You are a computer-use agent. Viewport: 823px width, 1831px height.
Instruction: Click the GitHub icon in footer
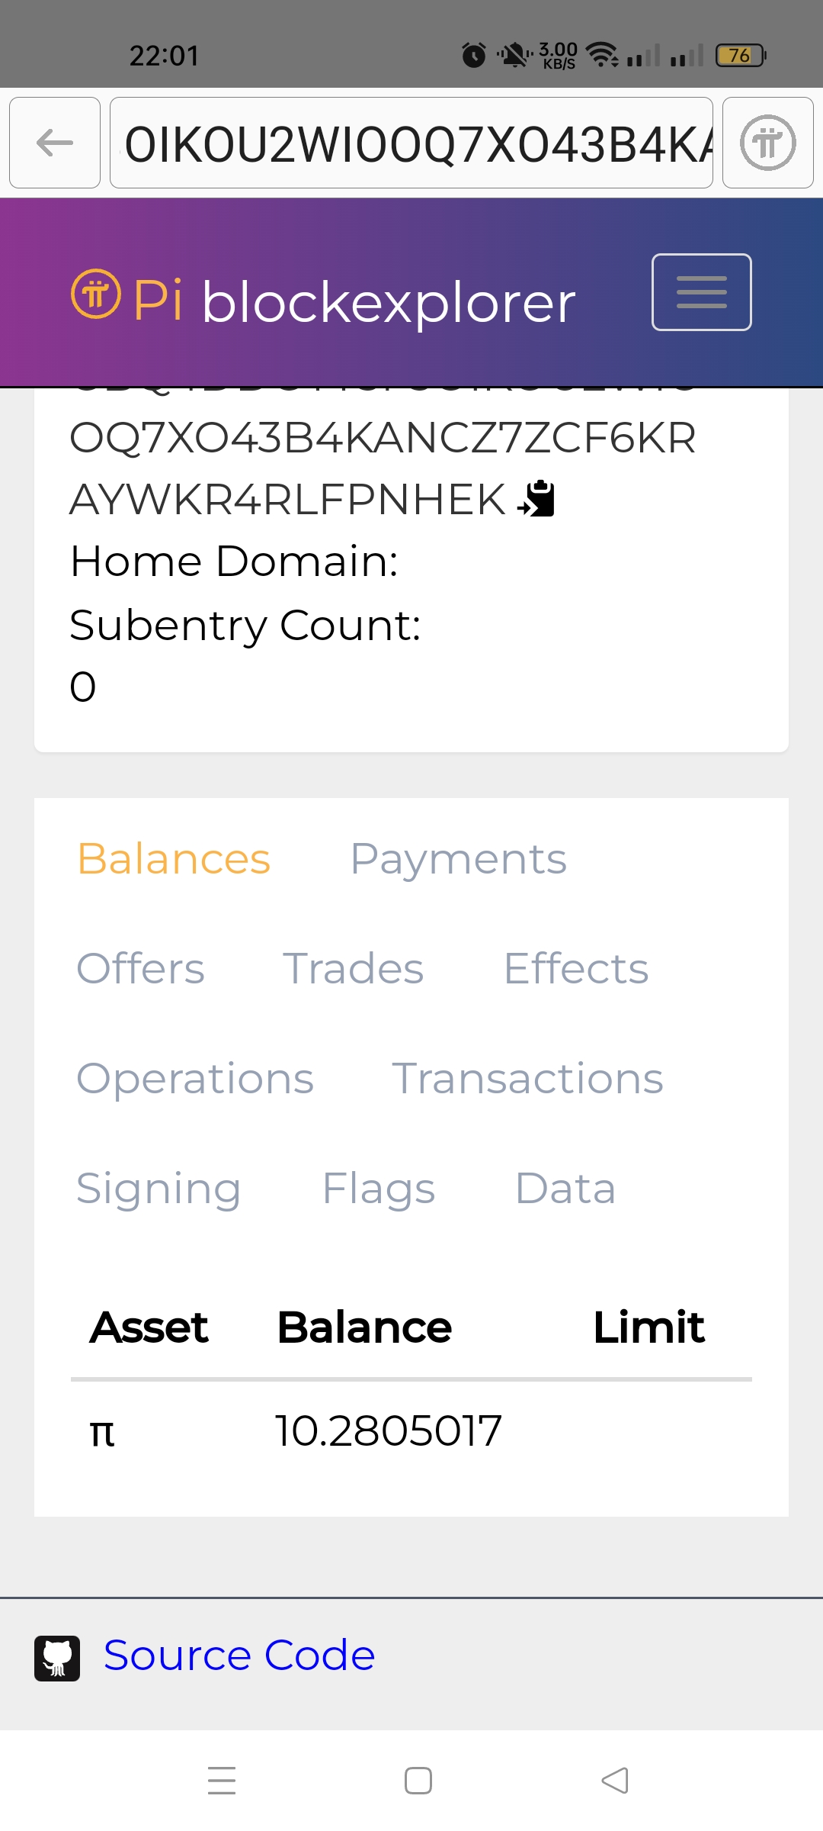(57, 1658)
